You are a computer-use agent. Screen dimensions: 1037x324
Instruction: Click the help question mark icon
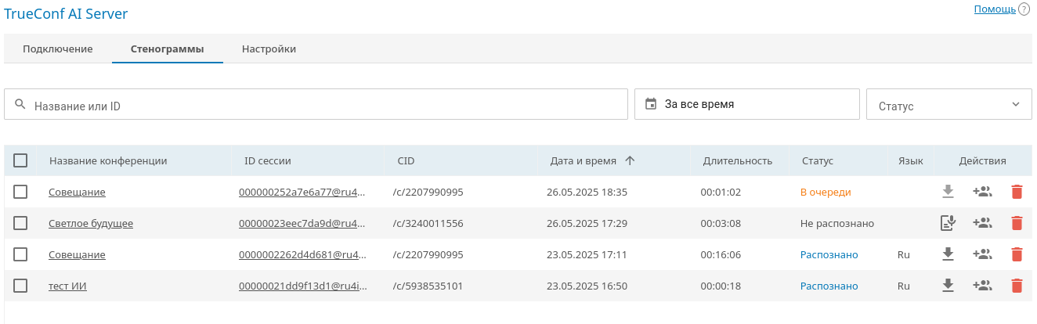1024,9
